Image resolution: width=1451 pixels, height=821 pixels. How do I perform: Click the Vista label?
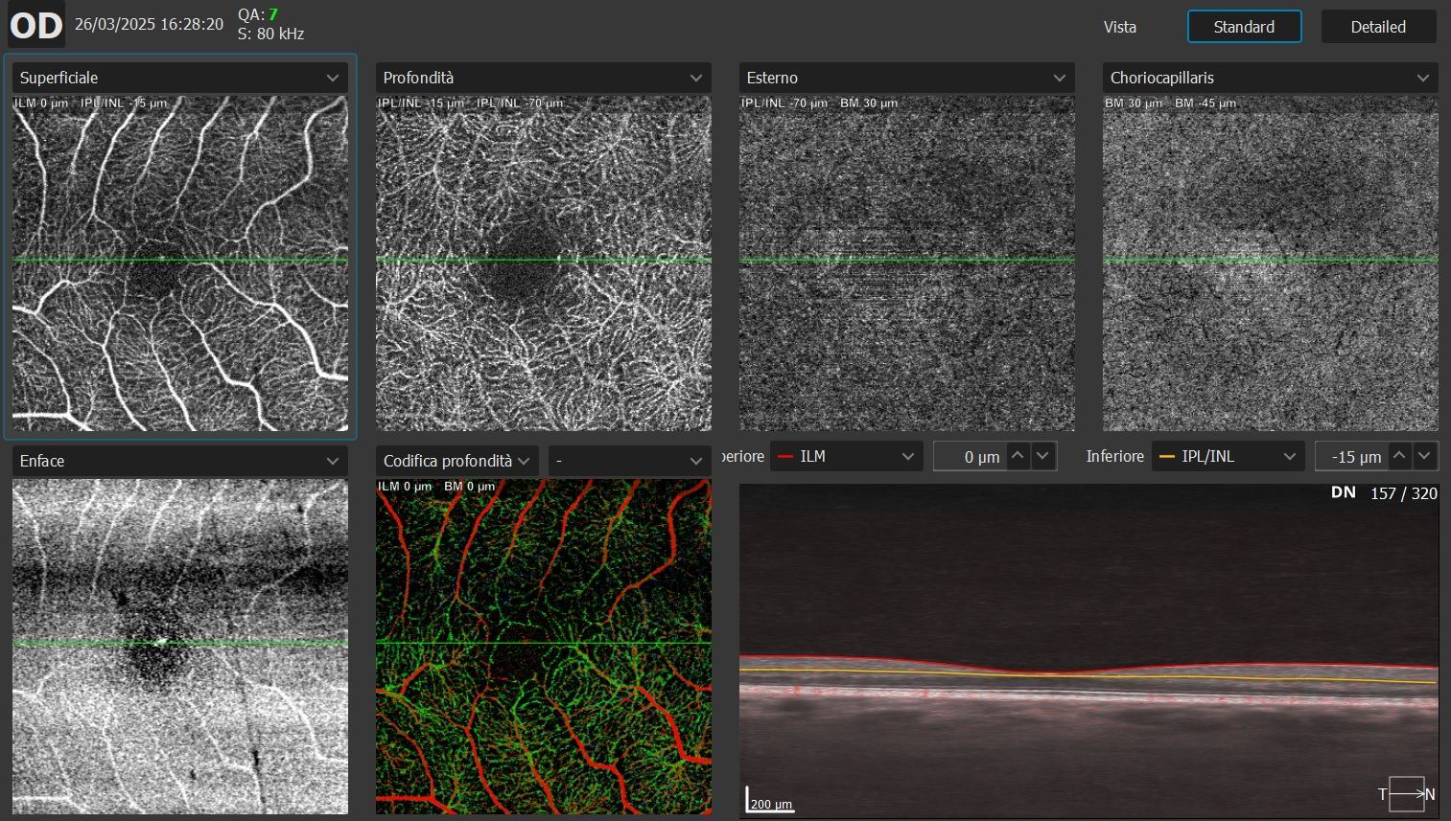(1119, 27)
